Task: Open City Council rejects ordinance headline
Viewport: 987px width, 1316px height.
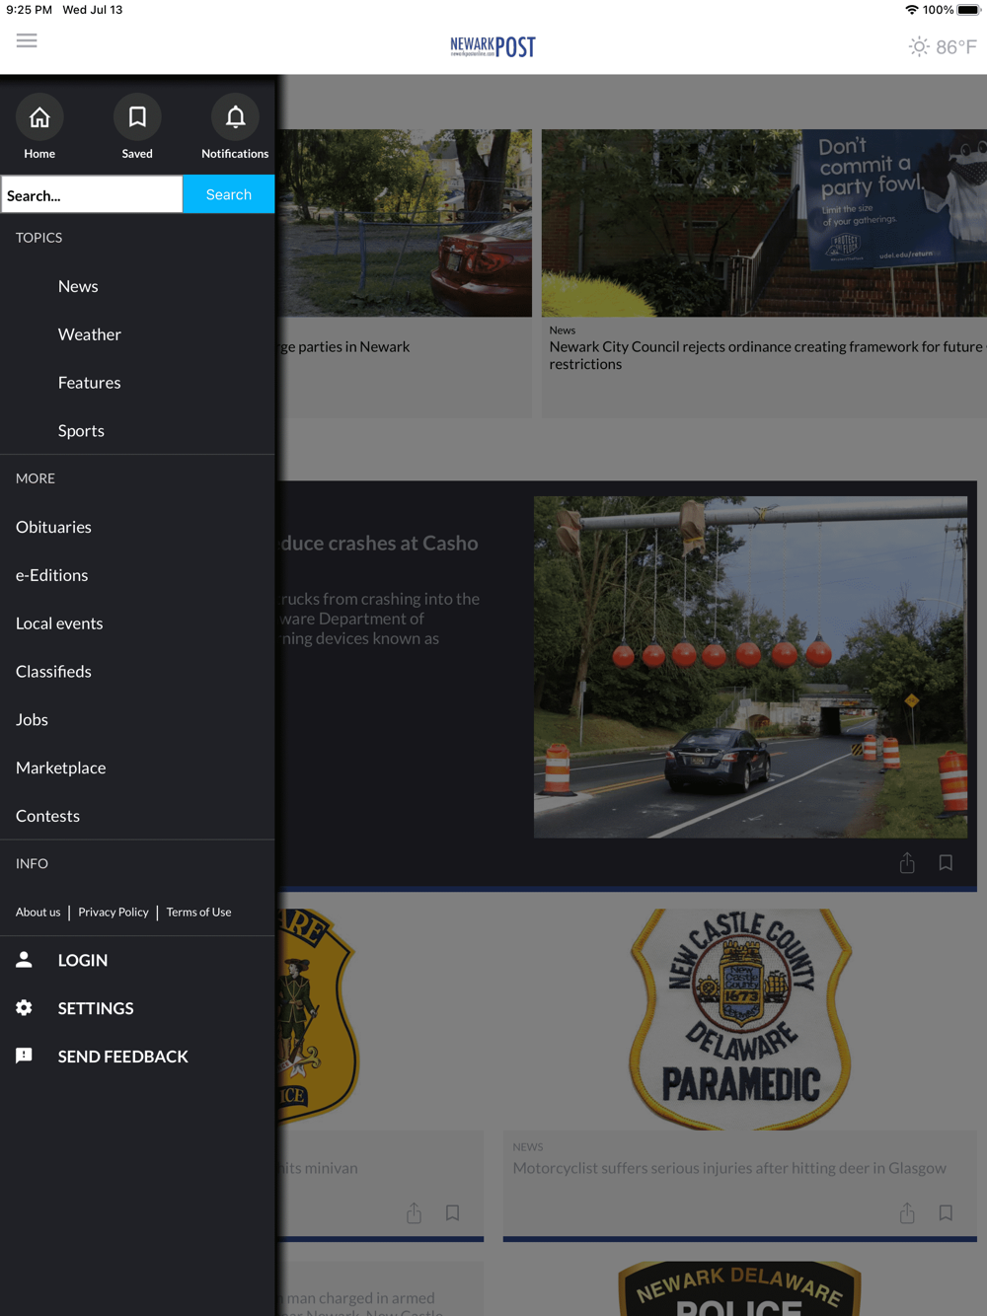Action: coord(767,355)
